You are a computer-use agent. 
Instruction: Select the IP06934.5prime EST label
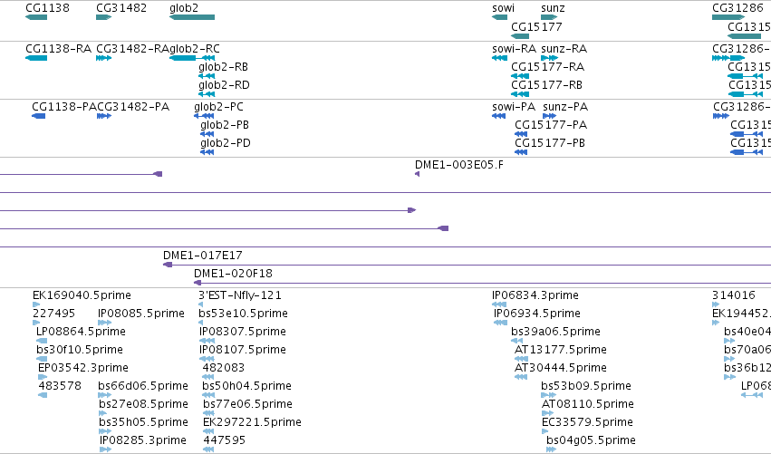tap(537, 314)
